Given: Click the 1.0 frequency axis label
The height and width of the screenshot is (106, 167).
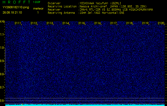Looking at the screenshot, I should point(2,48).
